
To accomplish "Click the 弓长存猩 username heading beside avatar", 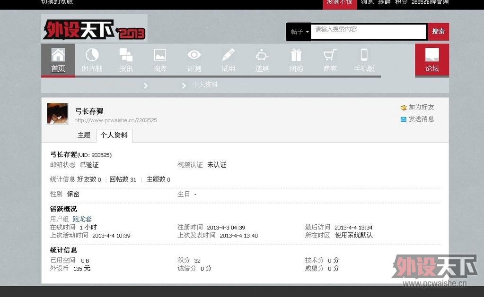I will [x=89, y=111].
